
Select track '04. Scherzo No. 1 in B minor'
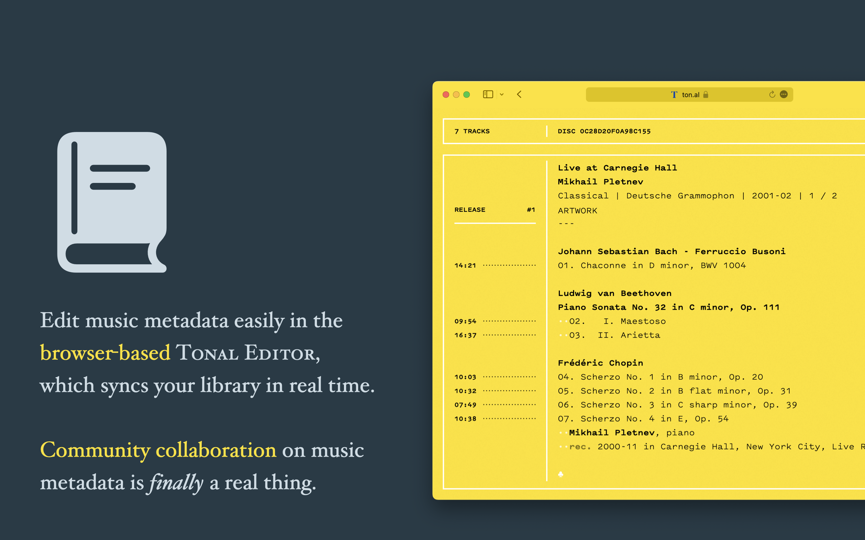[660, 377]
